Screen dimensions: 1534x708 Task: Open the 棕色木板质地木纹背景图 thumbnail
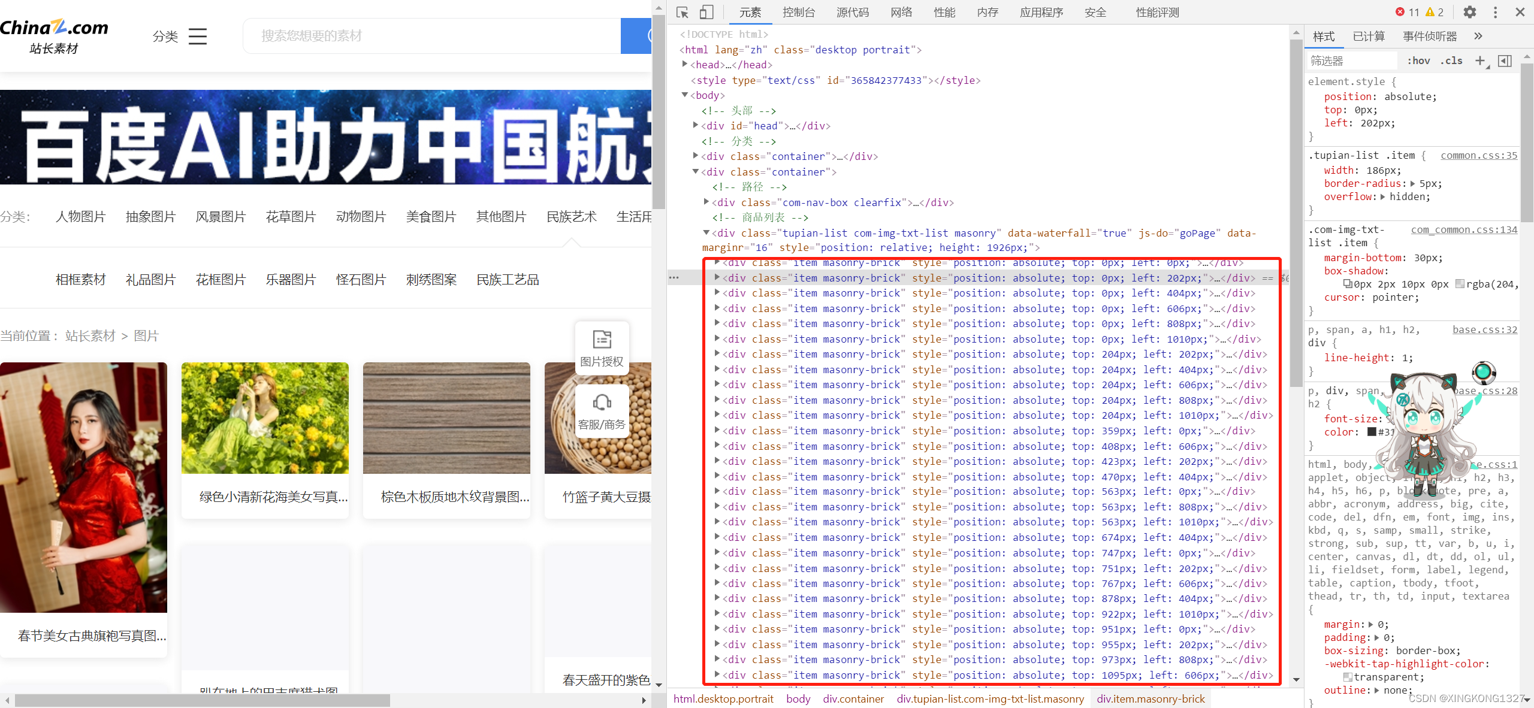[x=446, y=418]
